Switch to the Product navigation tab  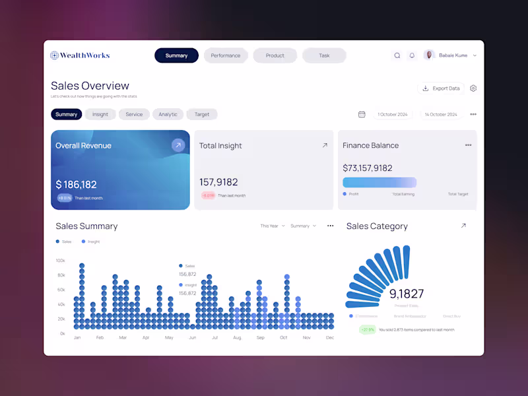[x=275, y=55]
